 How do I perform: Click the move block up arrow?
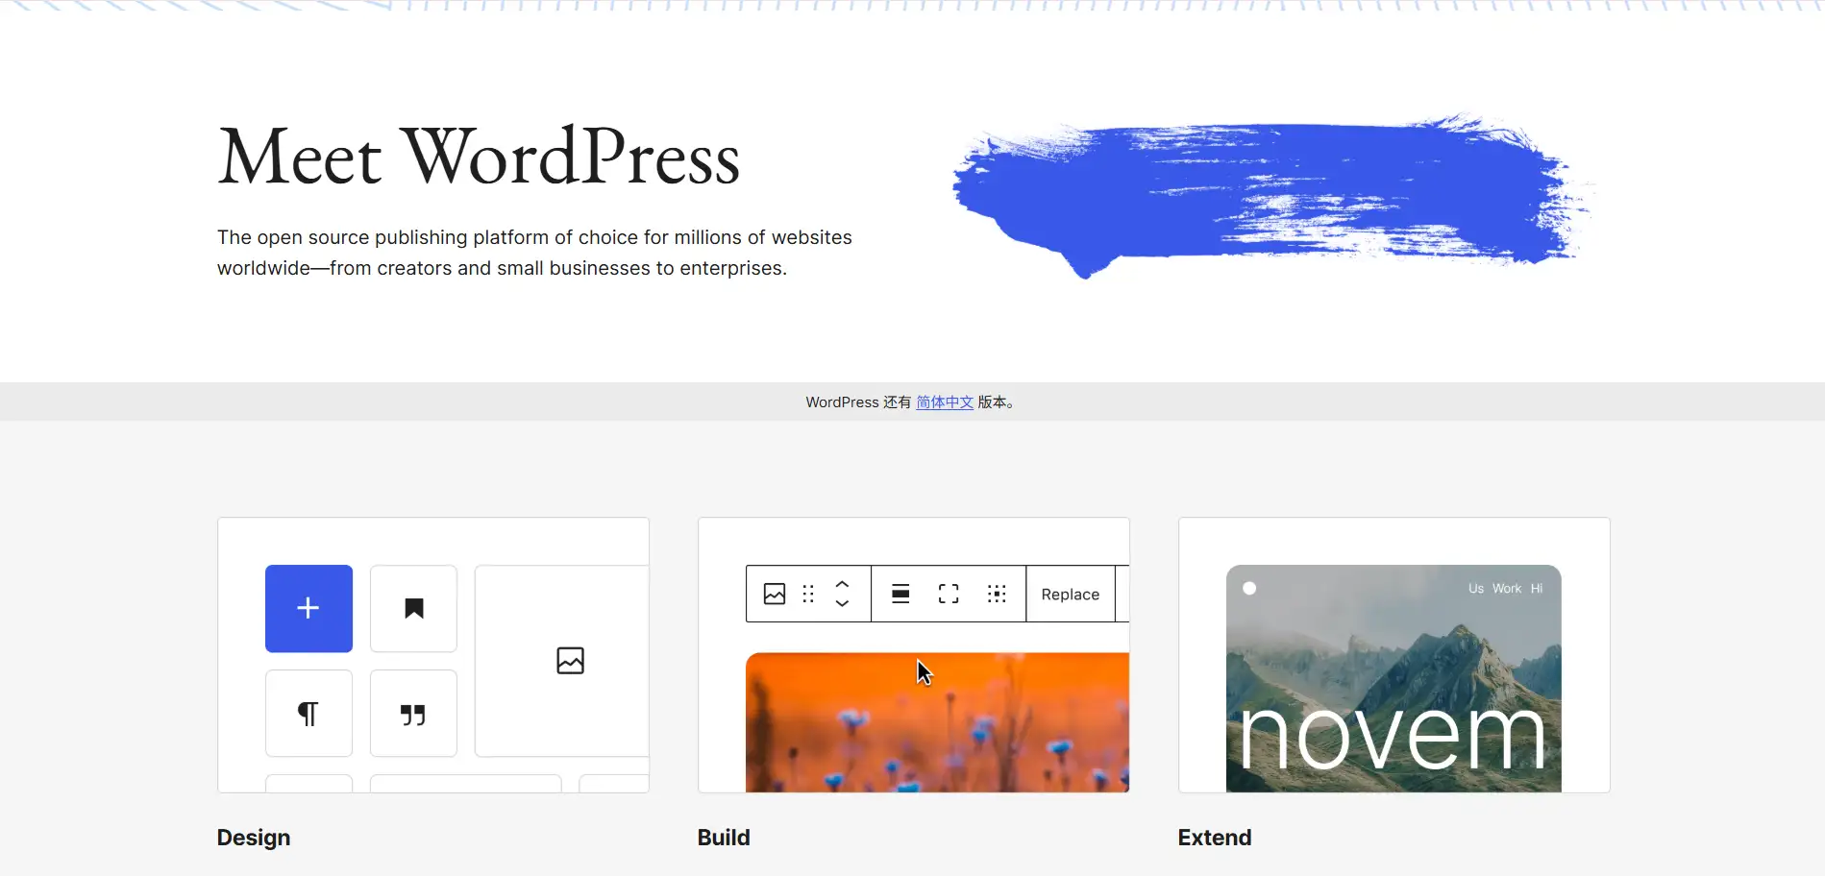click(x=841, y=585)
